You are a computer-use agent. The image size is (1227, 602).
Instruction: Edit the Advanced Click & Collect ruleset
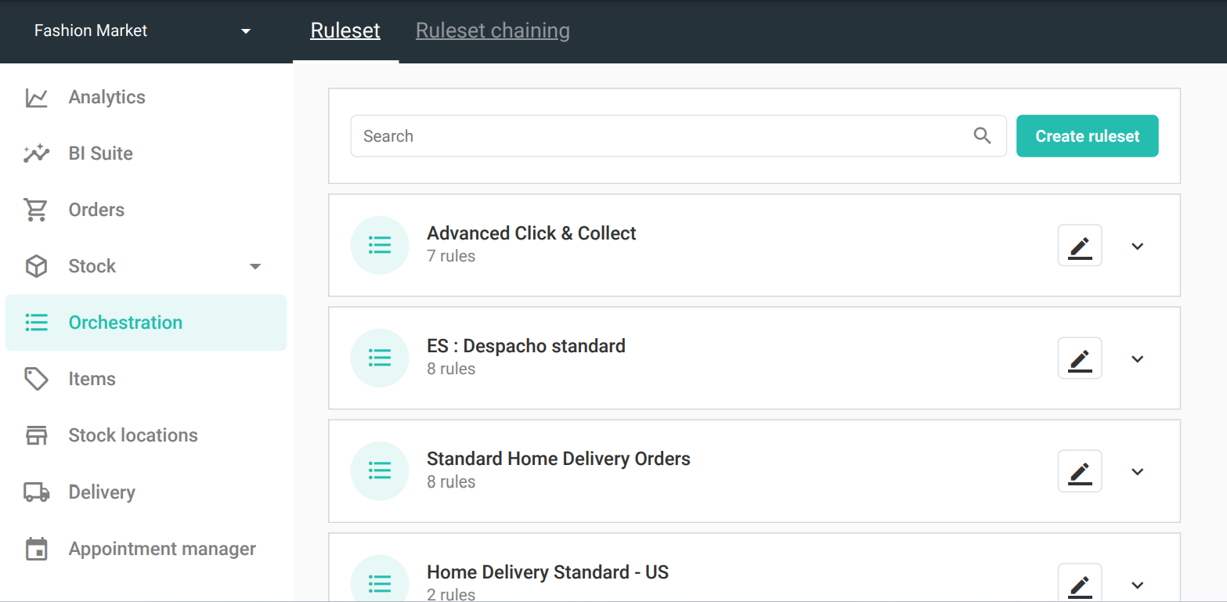tap(1080, 246)
